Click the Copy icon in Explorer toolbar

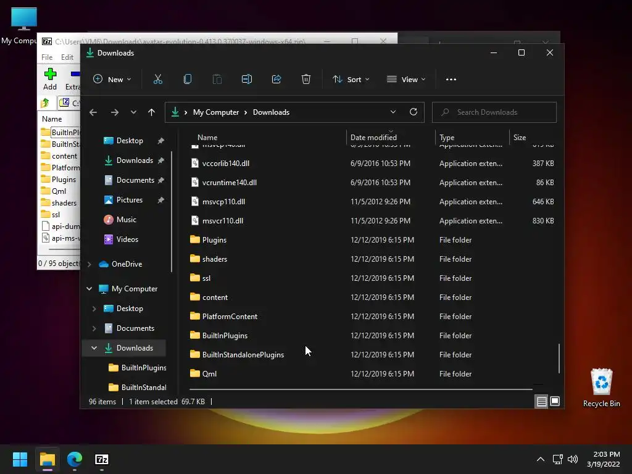pos(188,80)
